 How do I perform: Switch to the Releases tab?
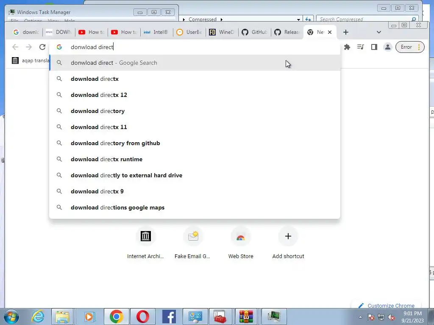(287, 32)
